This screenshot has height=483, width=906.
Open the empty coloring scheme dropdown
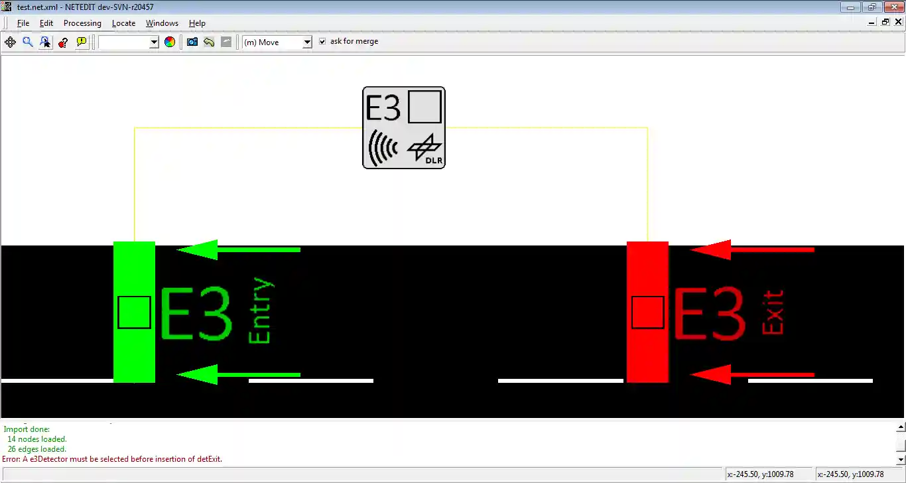[129, 42]
